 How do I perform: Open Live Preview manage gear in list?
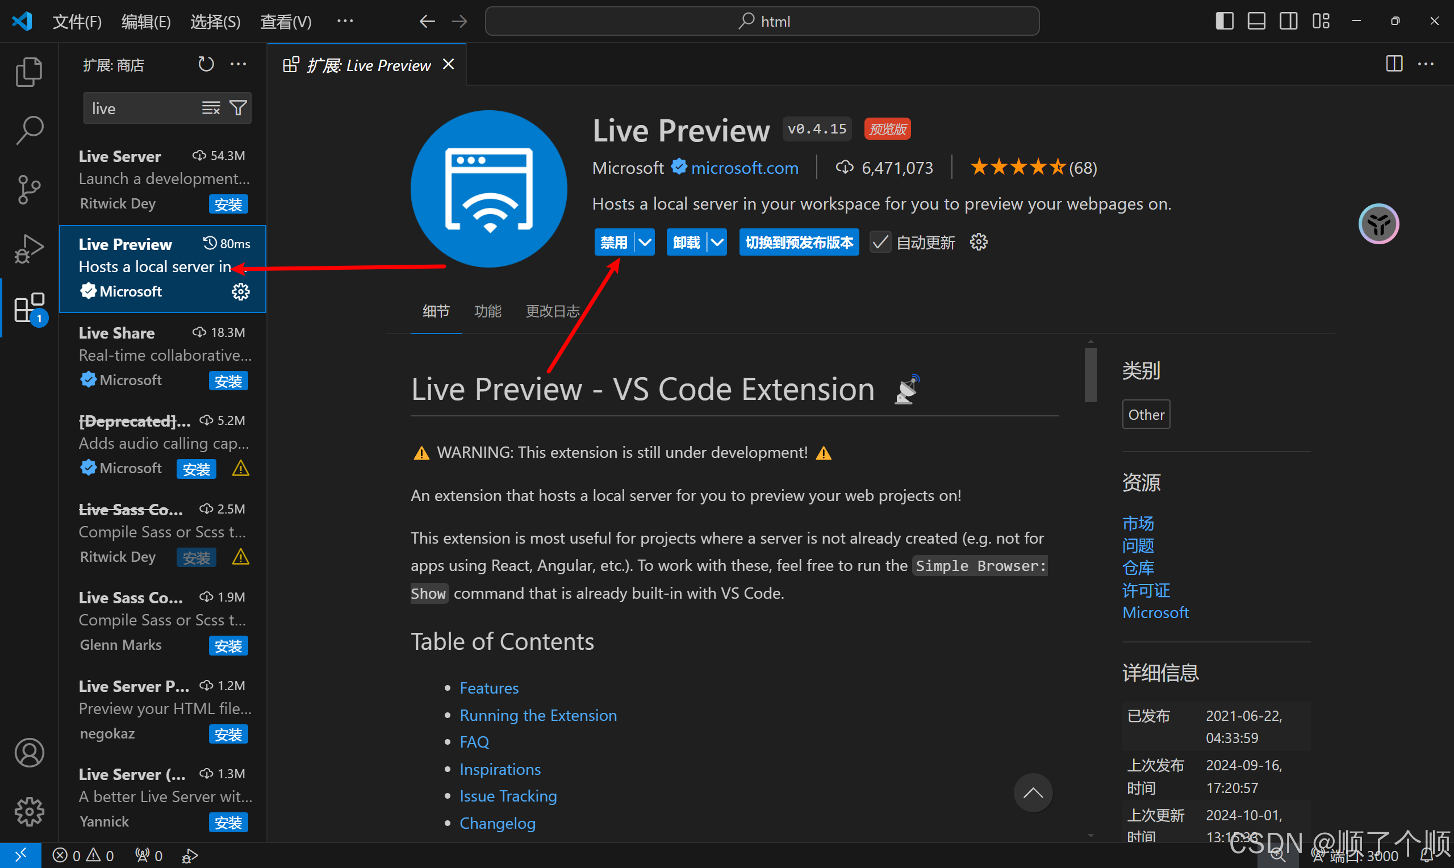[240, 291]
